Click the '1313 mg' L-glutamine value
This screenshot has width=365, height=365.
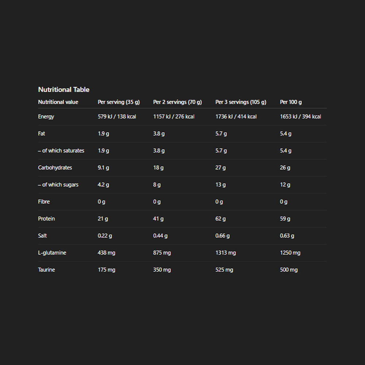click(226, 253)
